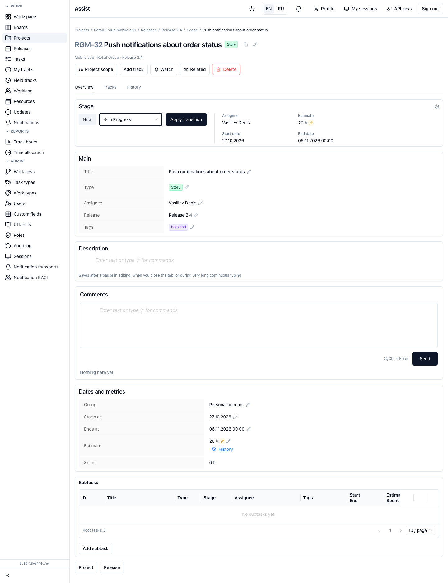Collapse the REPORTS sidebar section
Viewport: 448px width, 583px height.
tap(17, 131)
